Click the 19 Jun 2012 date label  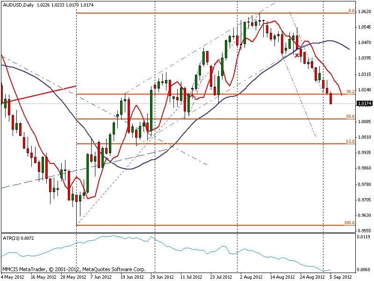click(x=132, y=277)
